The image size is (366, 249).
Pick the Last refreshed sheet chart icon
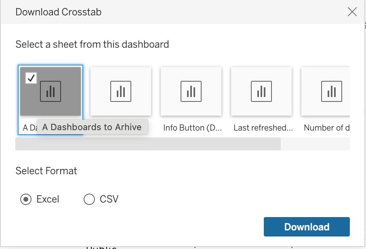click(261, 91)
